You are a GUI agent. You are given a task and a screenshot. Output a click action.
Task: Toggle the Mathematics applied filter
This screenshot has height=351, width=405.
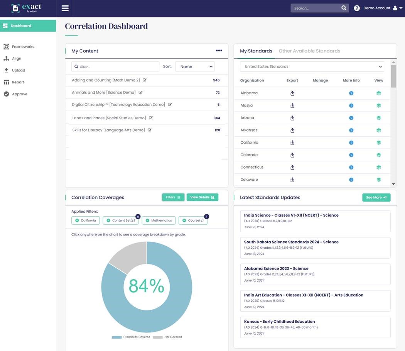[159, 220]
